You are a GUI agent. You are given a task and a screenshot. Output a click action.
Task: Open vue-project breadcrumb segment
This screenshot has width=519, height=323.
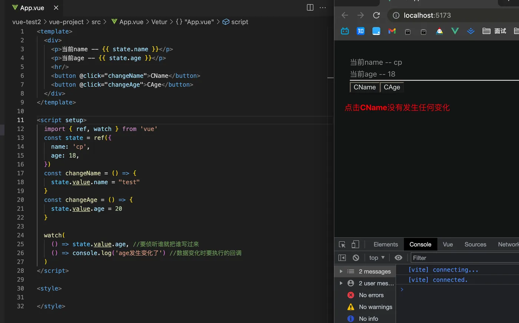66,22
